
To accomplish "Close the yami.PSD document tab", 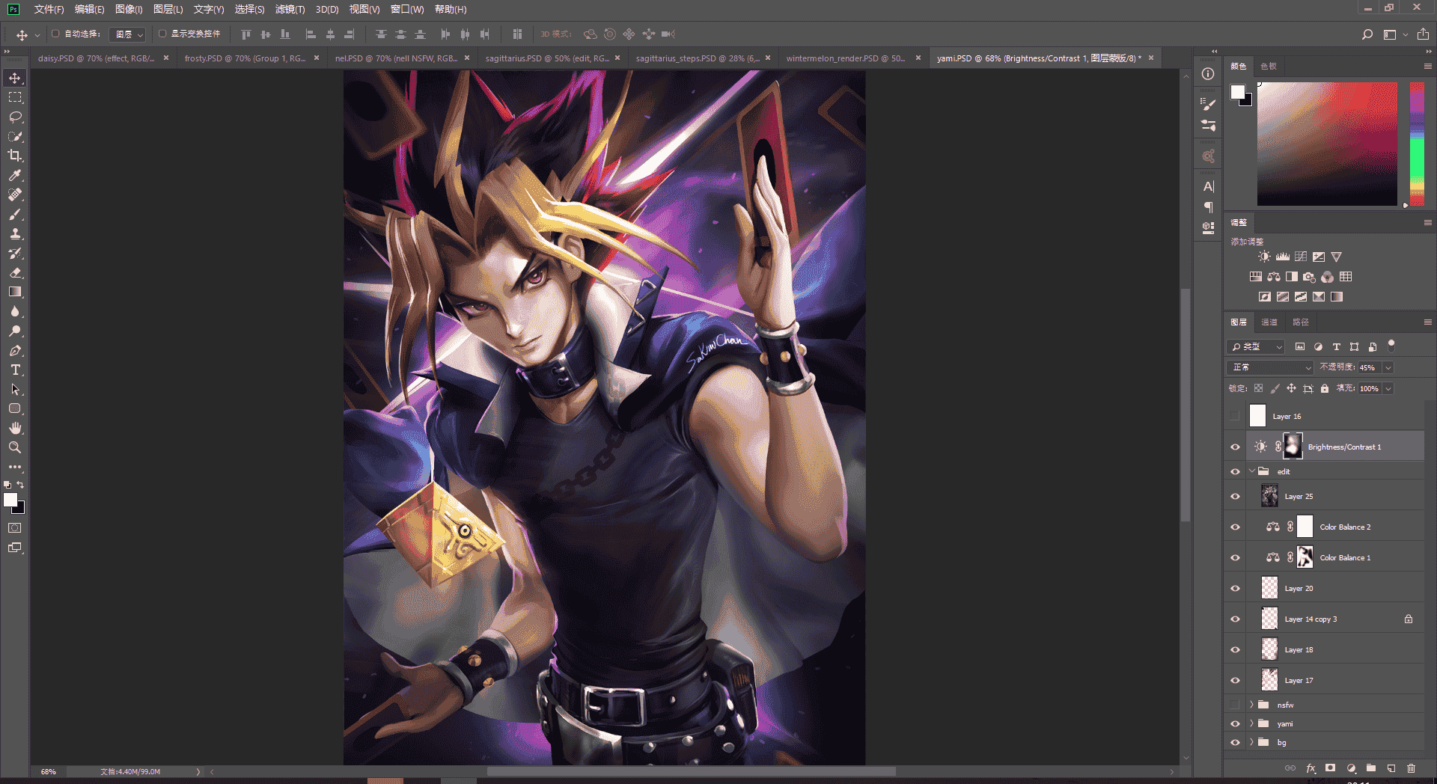I will pos(1151,58).
